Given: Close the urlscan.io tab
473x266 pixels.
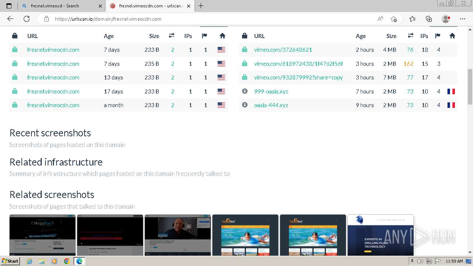Looking at the screenshot, I should point(188,6).
